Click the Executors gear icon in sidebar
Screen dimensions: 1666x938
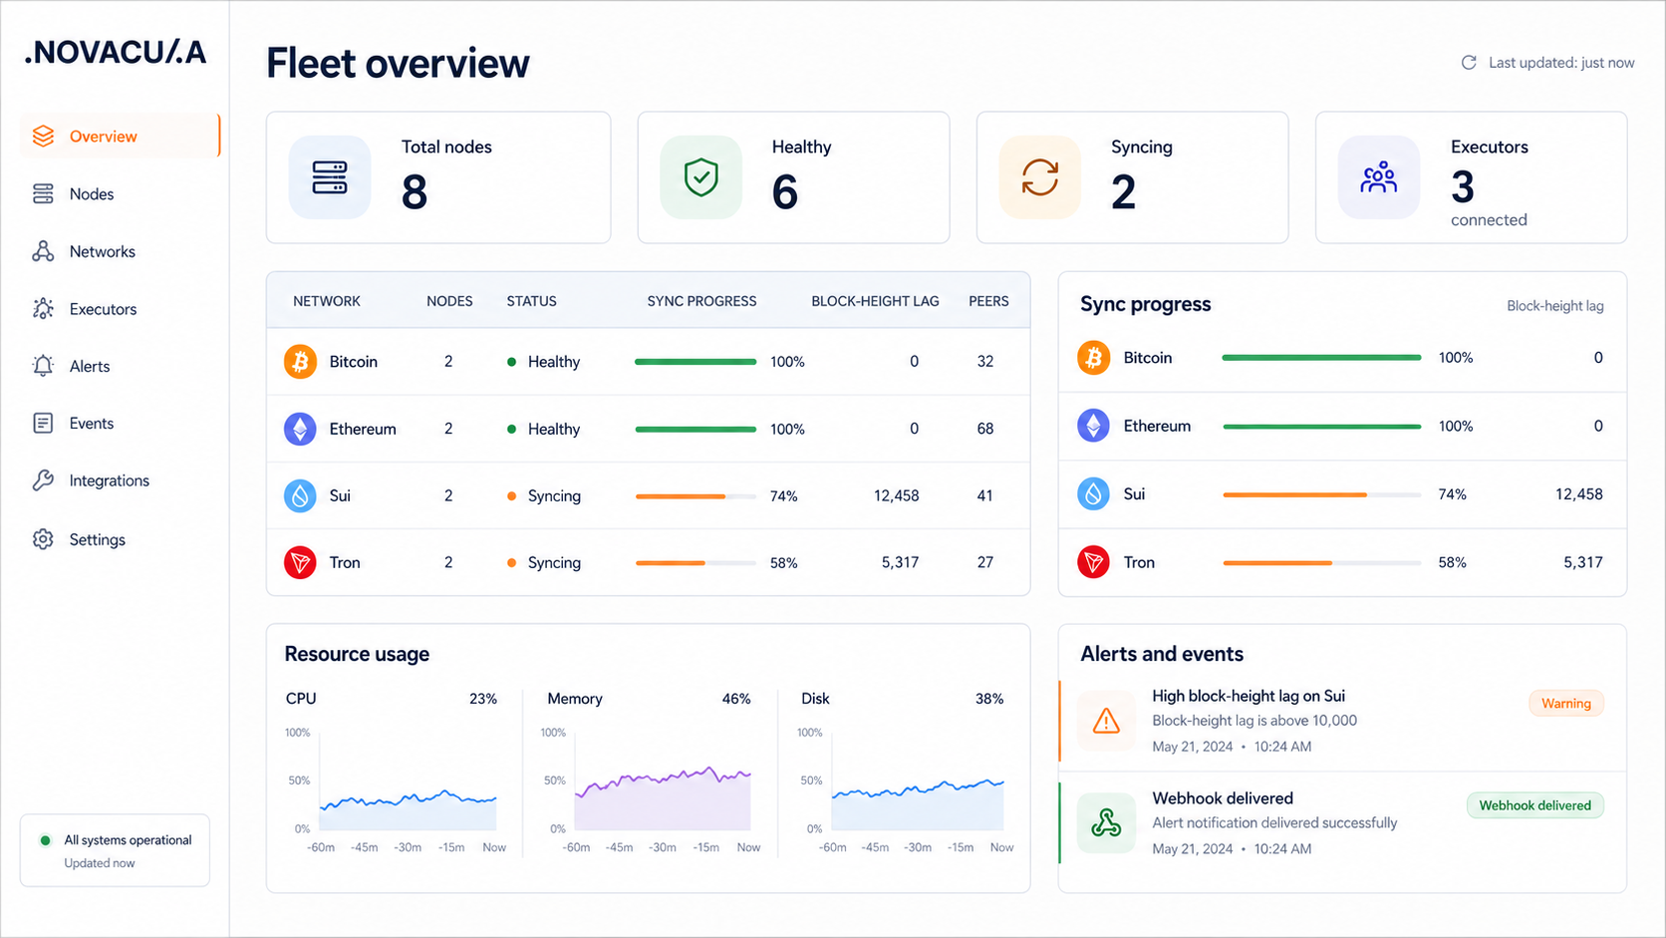43,309
